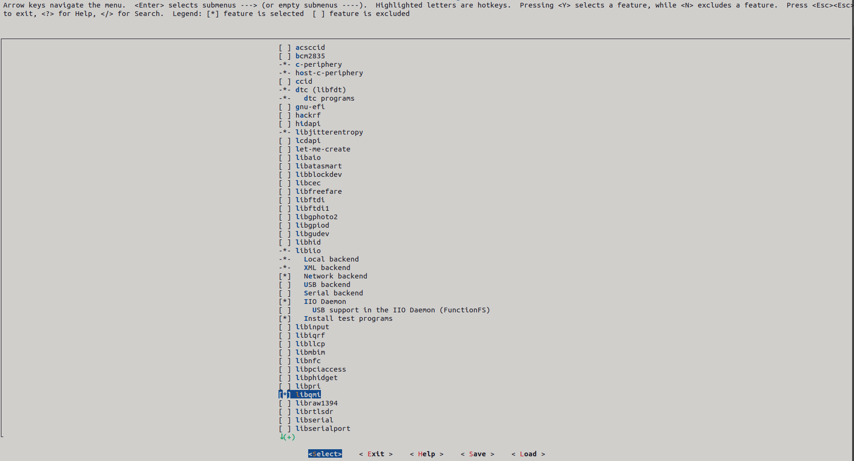This screenshot has height=461, width=854.
Task: Toggle the Network backend checkbox
Action: [x=285, y=276]
